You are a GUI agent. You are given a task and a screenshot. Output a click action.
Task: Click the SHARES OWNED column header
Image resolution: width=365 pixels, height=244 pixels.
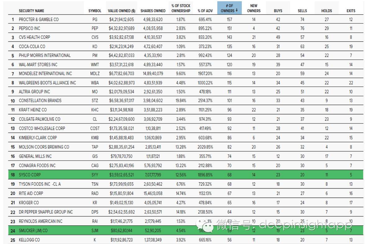pyautogui.click(x=153, y=11)
